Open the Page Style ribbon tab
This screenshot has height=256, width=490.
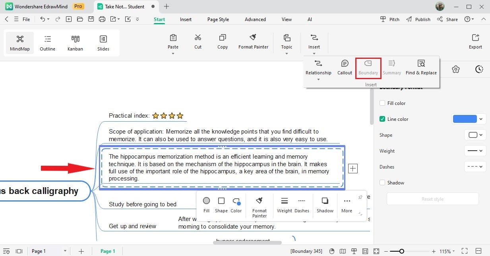(218, 19)
